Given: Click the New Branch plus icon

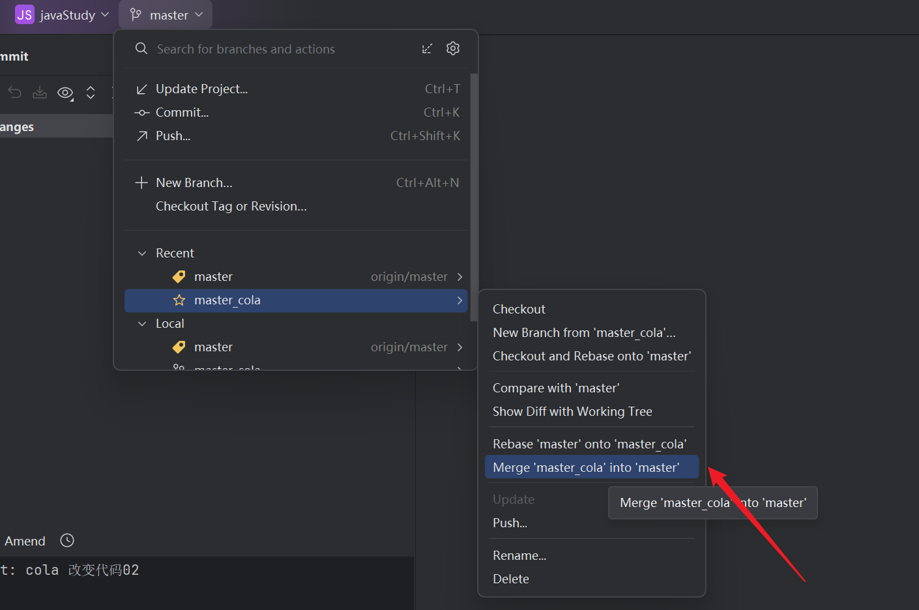Looking at the screenshot, I should click(x=141, y=182).
